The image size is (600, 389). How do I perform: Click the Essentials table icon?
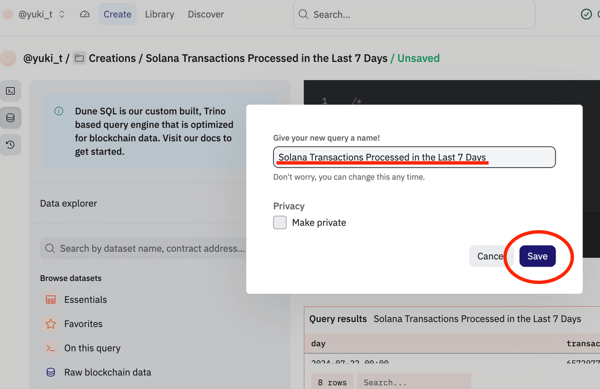pos(50,299)
